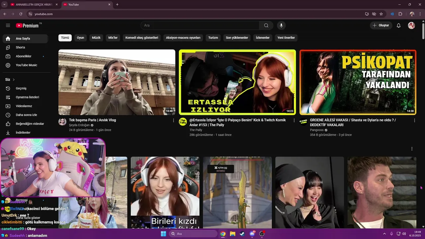The width and height of the screenshot is (425, 239).
Task: Focus the YouTube Ara search field
Action: click(x=200, y=26)
